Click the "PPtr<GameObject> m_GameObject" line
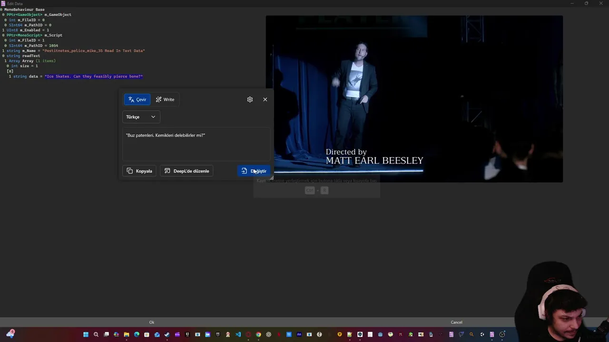The image size is (609, 342). (37, 15)
